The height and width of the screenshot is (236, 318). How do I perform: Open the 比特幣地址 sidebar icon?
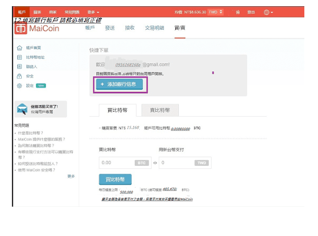(x=19, y=57)
